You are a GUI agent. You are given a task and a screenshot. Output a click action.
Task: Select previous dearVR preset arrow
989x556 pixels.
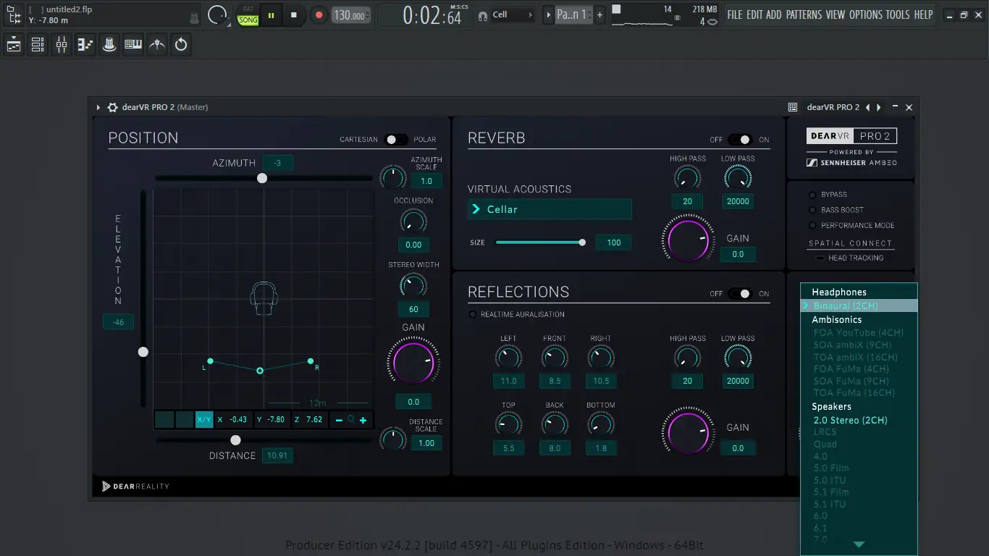[867, 107]
